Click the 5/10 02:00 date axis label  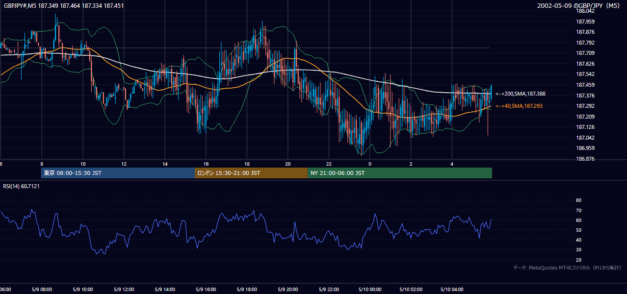pyautogui.click(x=411, y=290)
